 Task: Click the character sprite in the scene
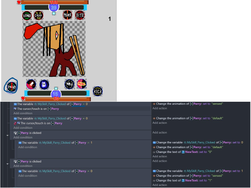[54, 49]
